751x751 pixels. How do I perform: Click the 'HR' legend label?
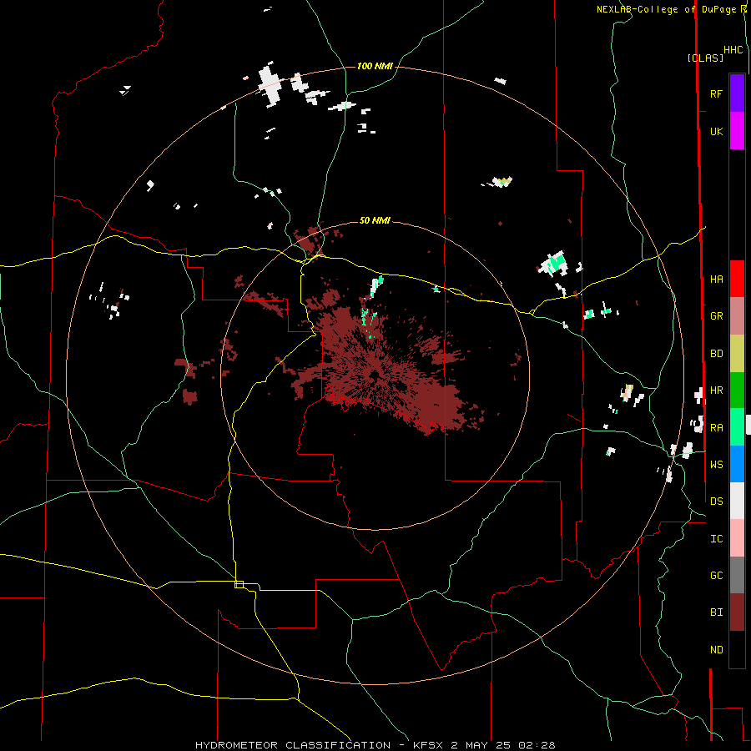pos(716,391)
